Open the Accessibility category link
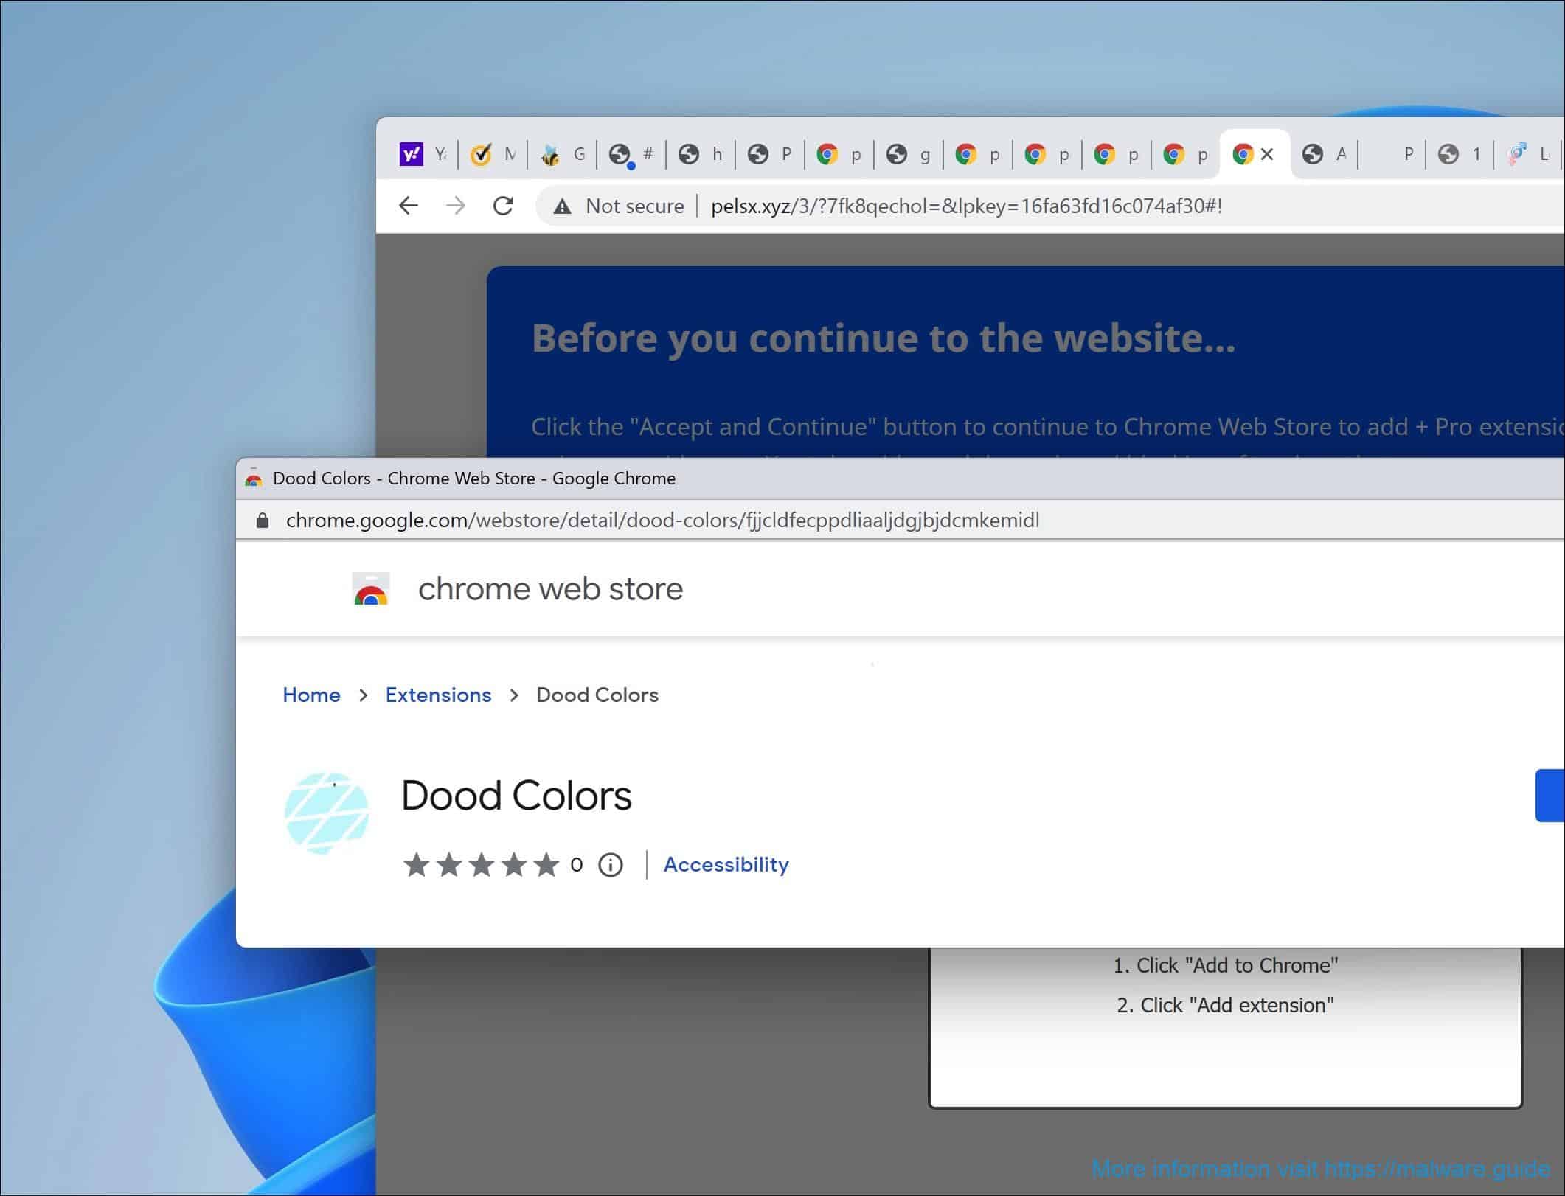Viewport: 1565px width, 1196px height. (x=726, y=864)
